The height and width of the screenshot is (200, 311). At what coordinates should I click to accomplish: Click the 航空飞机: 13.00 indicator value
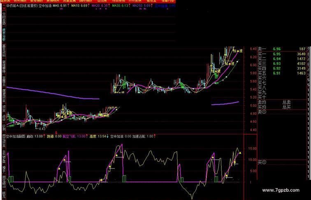pyautogui.click(x=75, y=136)
